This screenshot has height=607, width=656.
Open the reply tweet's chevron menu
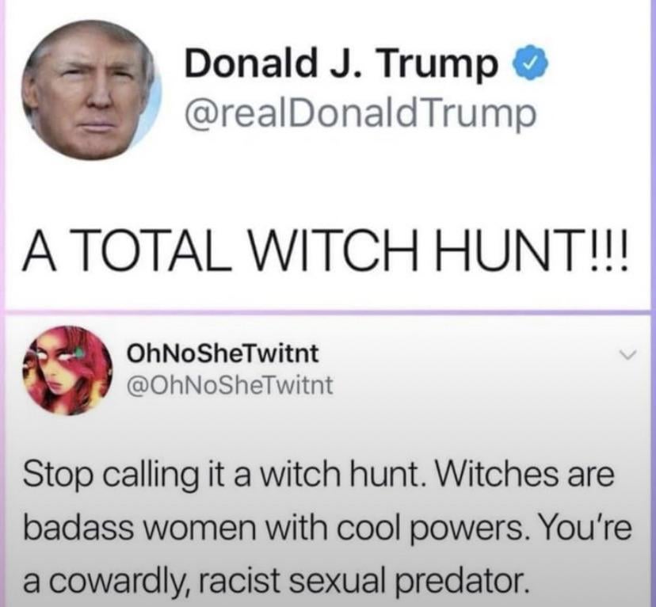[x=627, y=356]
